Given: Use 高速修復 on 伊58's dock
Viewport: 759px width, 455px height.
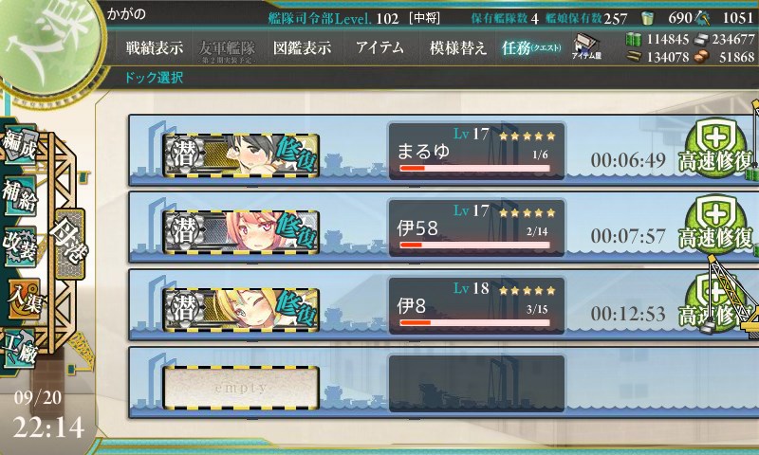Looking at the screenshot, I should click(x=716, y=227).
